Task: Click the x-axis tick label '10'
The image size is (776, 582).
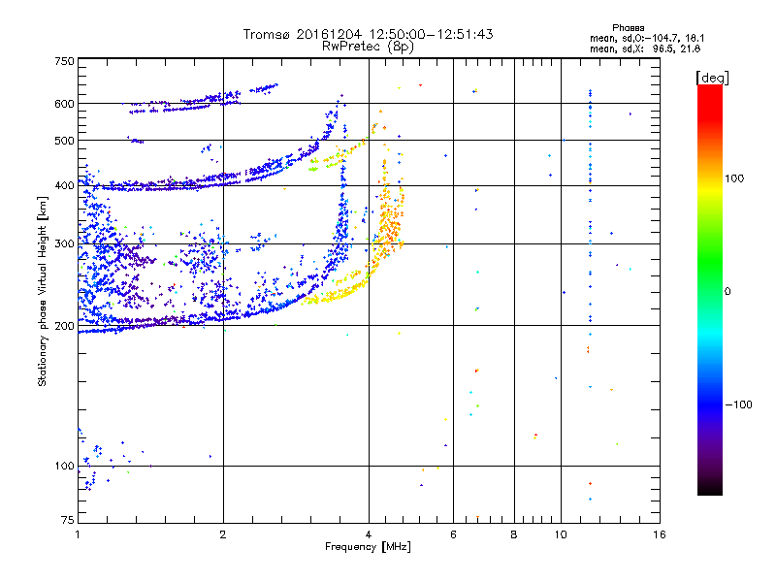Action: [x=561, y=534]
